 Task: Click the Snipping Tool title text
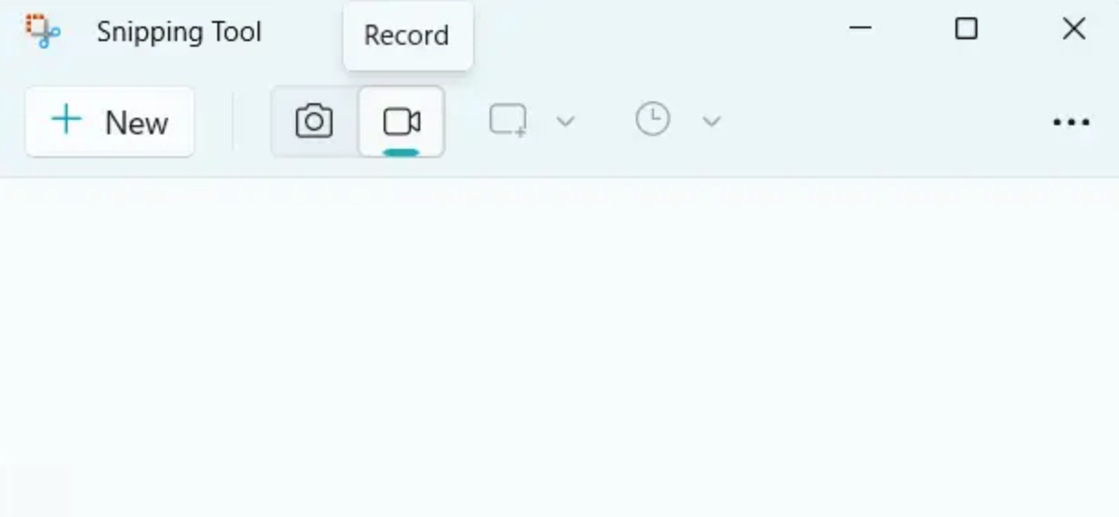pos(179,32)
